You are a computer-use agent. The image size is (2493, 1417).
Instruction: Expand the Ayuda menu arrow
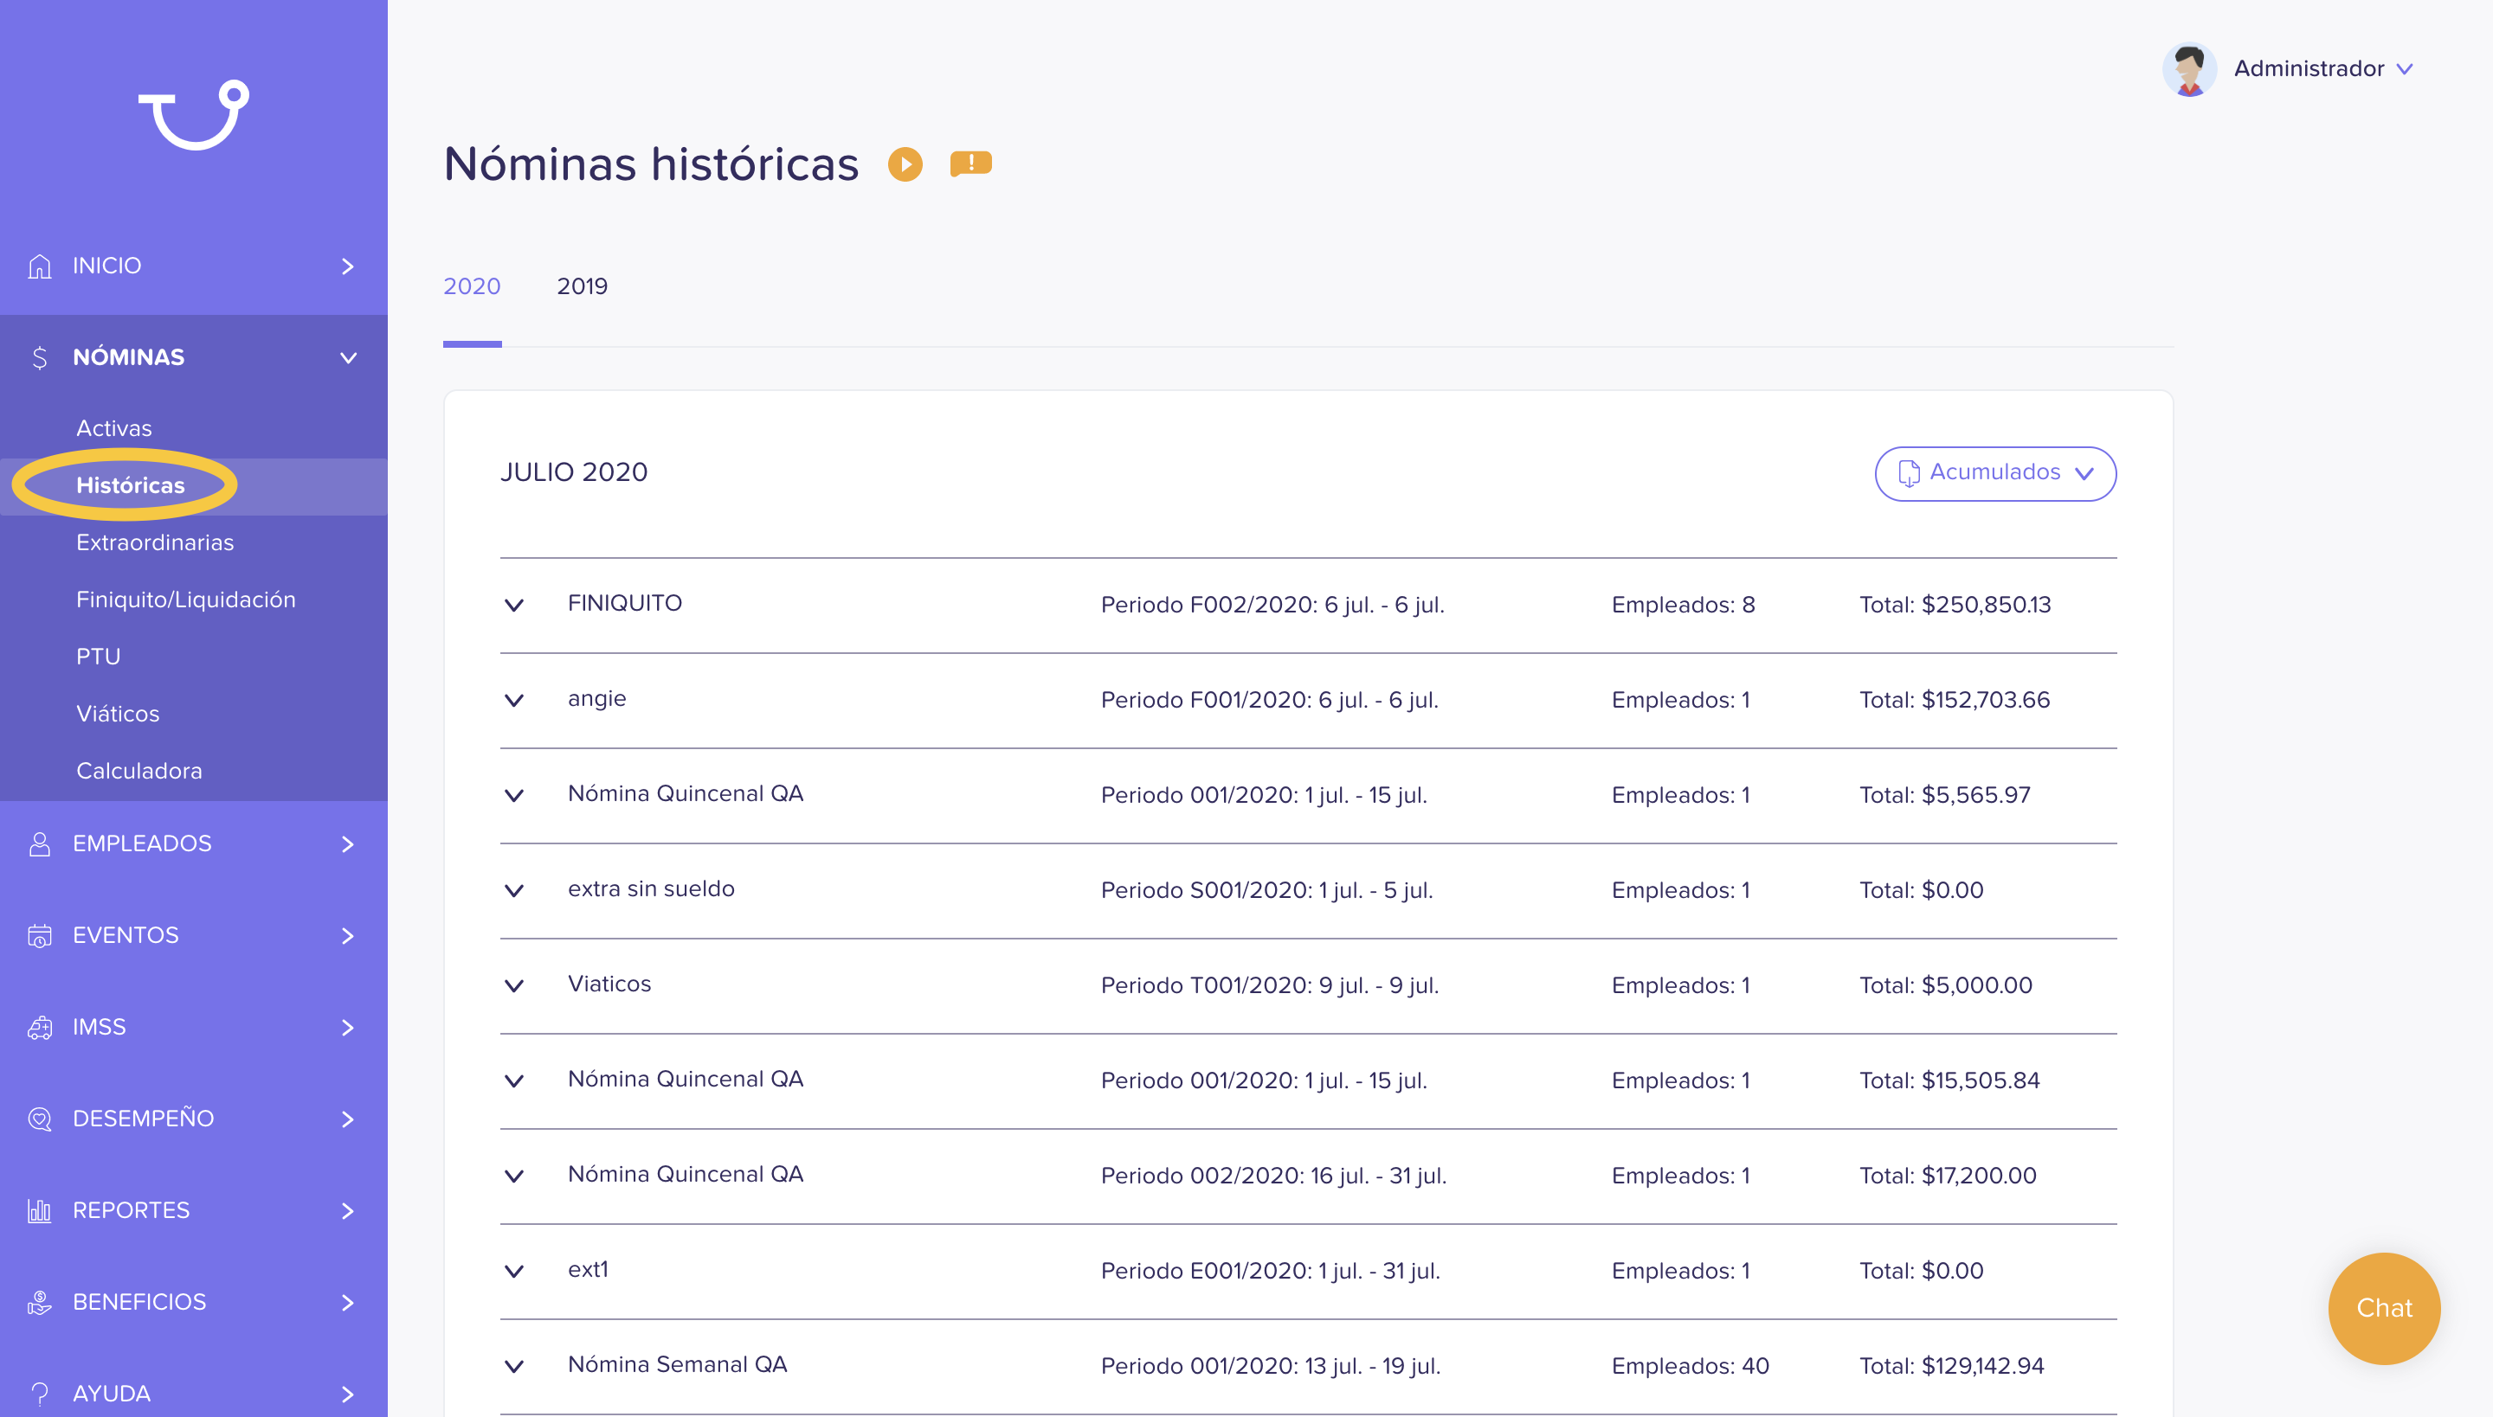(x=348, y=1394)
